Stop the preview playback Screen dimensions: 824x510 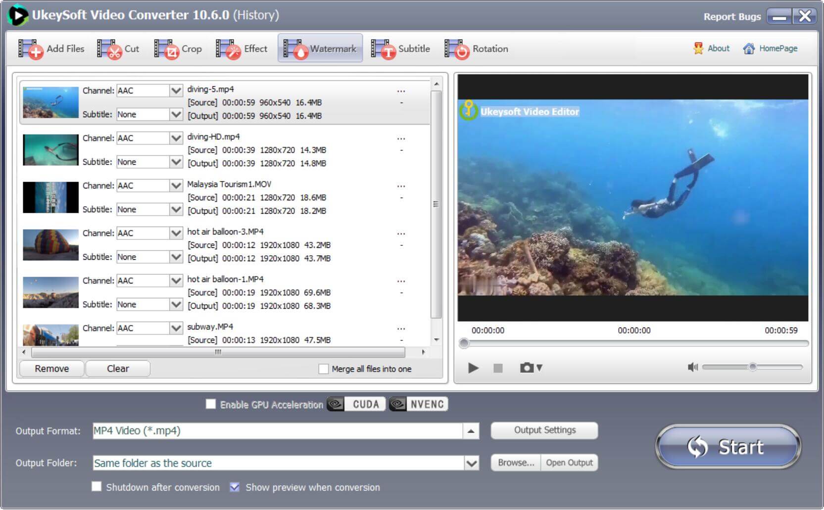point(498,368)
